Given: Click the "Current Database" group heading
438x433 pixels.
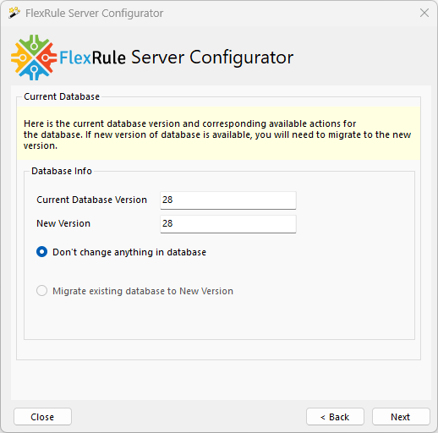Looking at the screenshot, I should pos(62,96).
